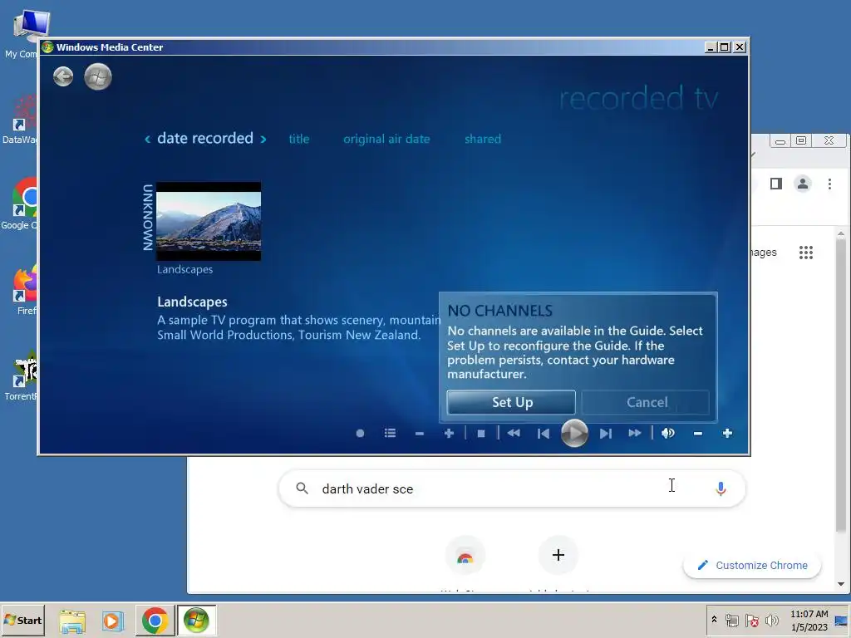Click the Set Up button in dialog
The height and width of the screenshot is (638, 851).
[x=511, y=402]
